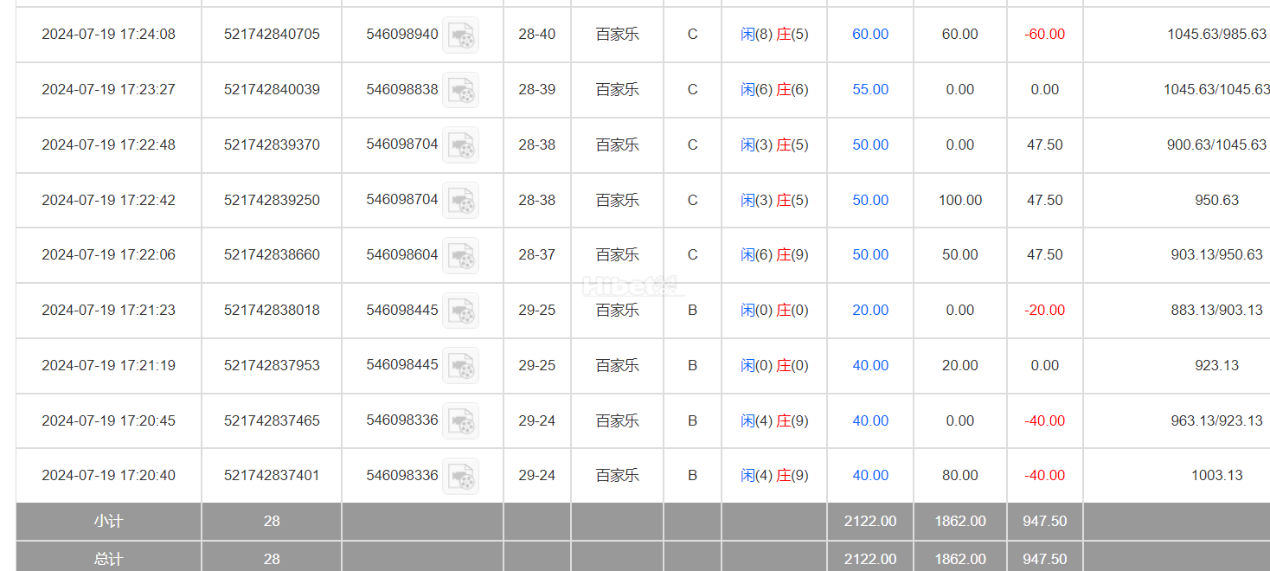The height and width of the screenshot is (571, 1270).
Task: Click result 闲(6) 庄(6) text
Action: (774, 90)
